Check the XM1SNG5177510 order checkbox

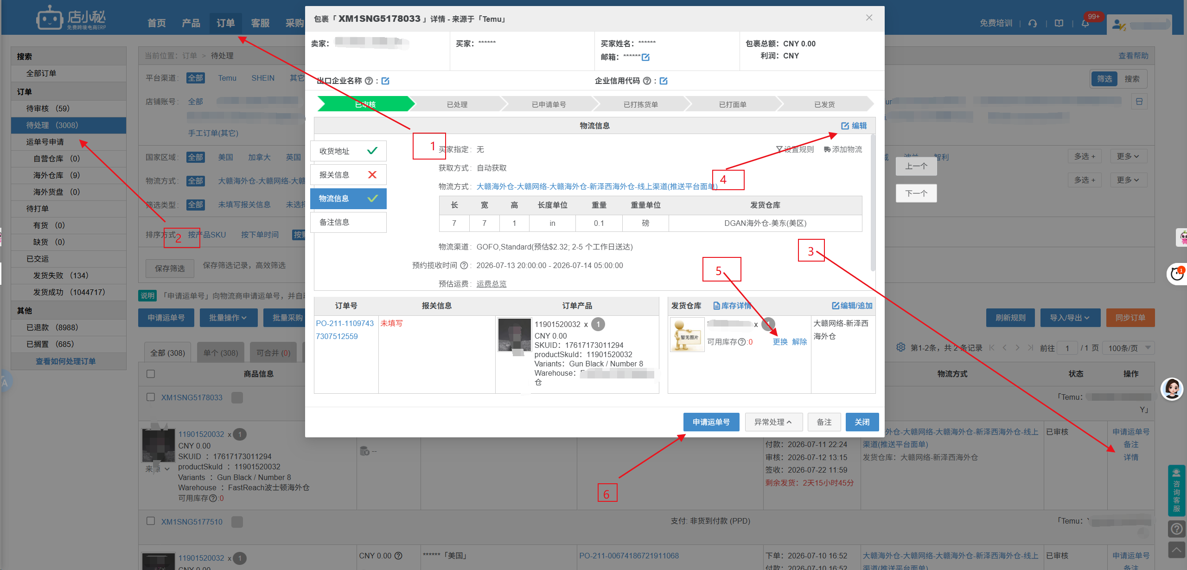tap(151, 521)
